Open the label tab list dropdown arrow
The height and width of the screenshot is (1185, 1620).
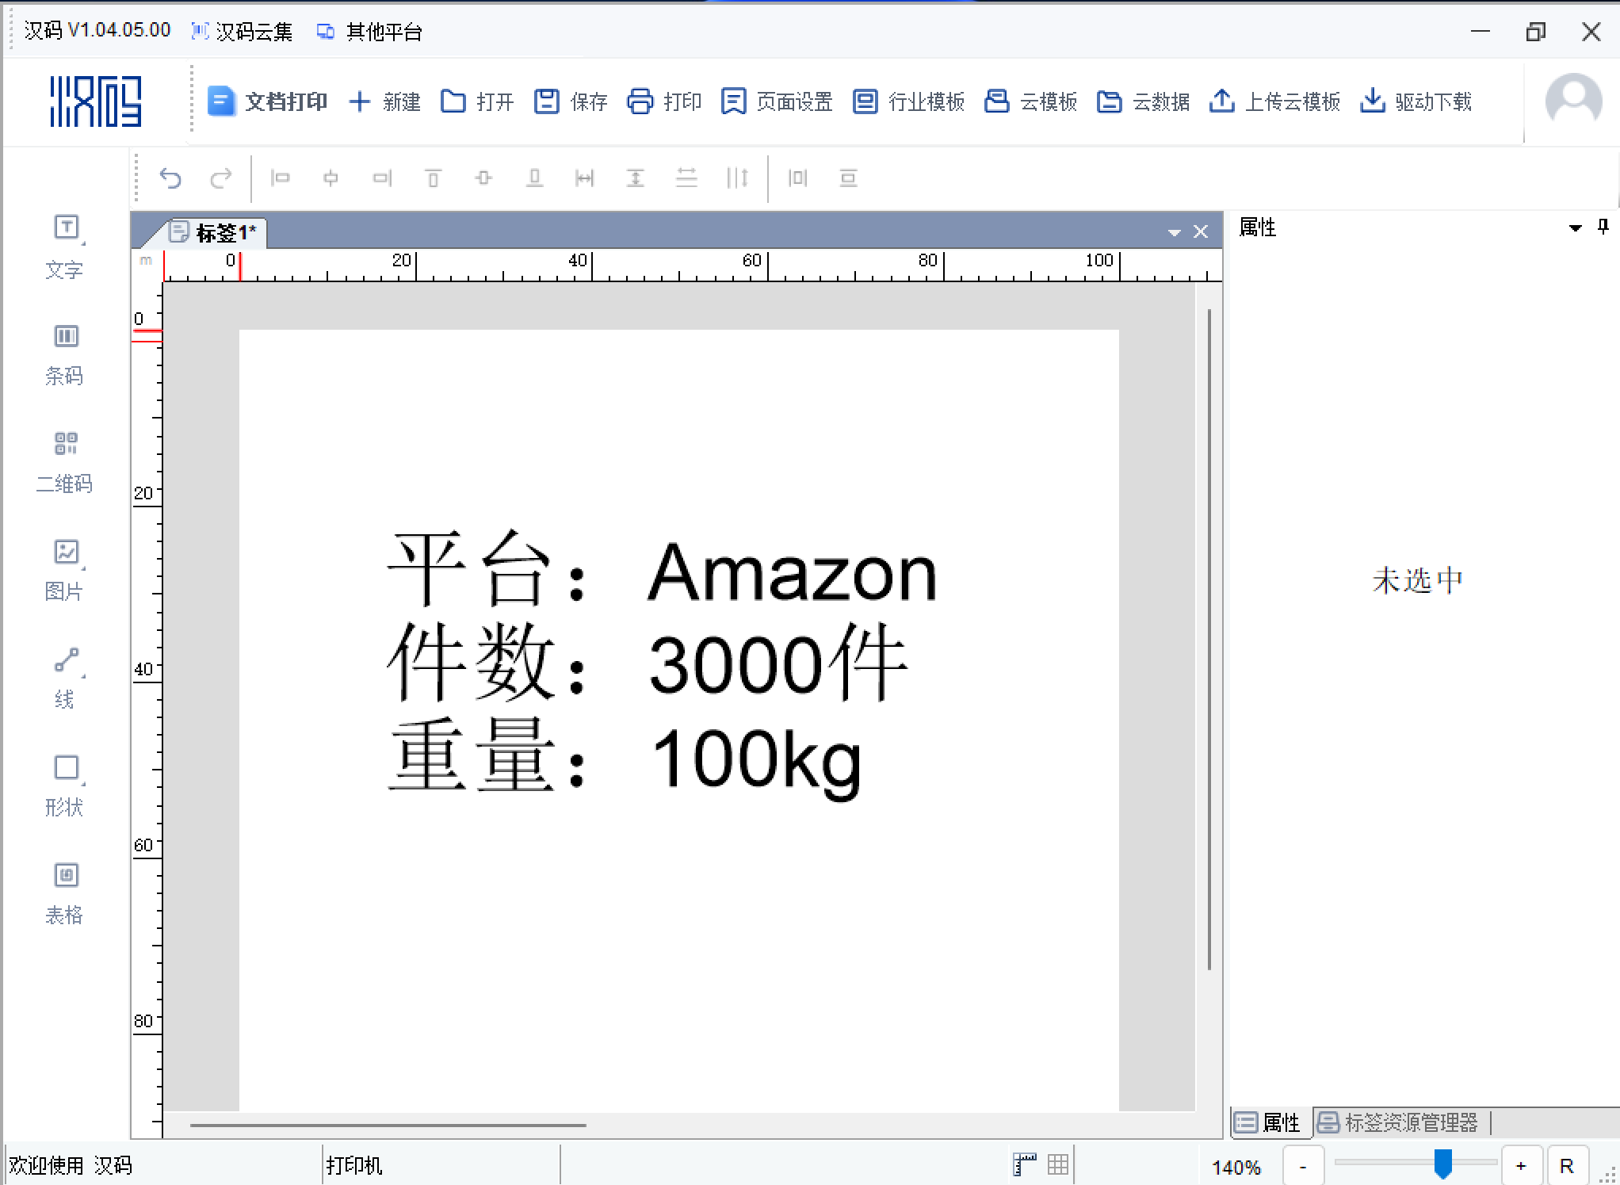click(x=1175, y=231)
